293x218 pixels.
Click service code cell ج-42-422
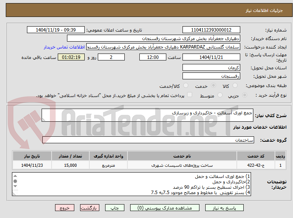click(256, 165)
